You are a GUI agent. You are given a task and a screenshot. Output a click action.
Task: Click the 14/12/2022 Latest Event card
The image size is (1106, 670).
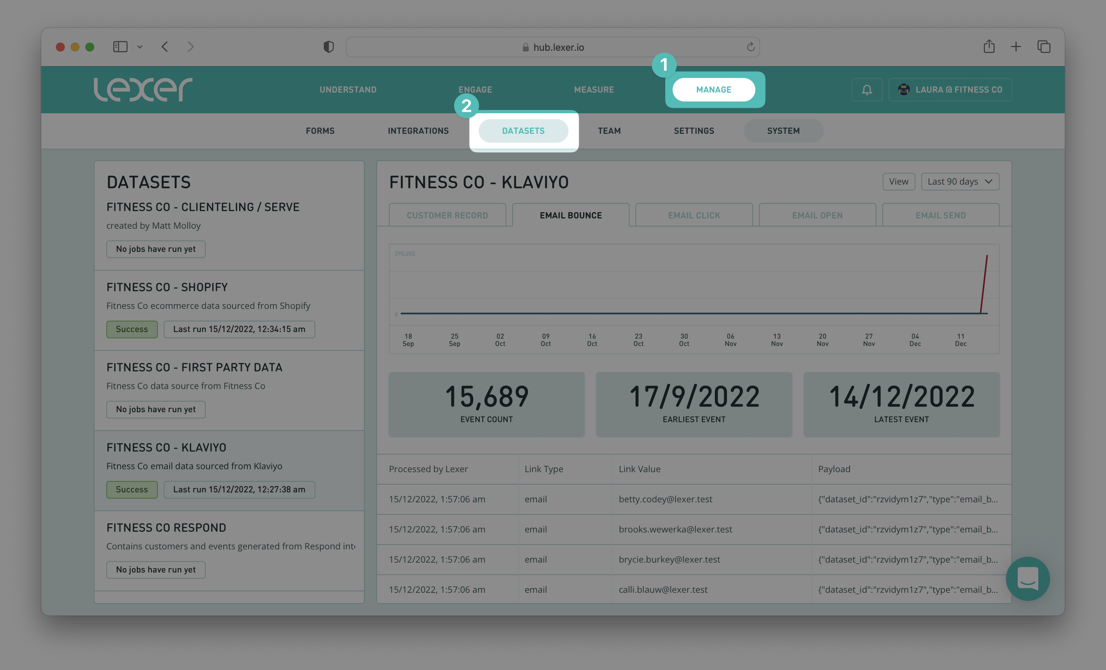pyautogui.click(x=901, y=404)
